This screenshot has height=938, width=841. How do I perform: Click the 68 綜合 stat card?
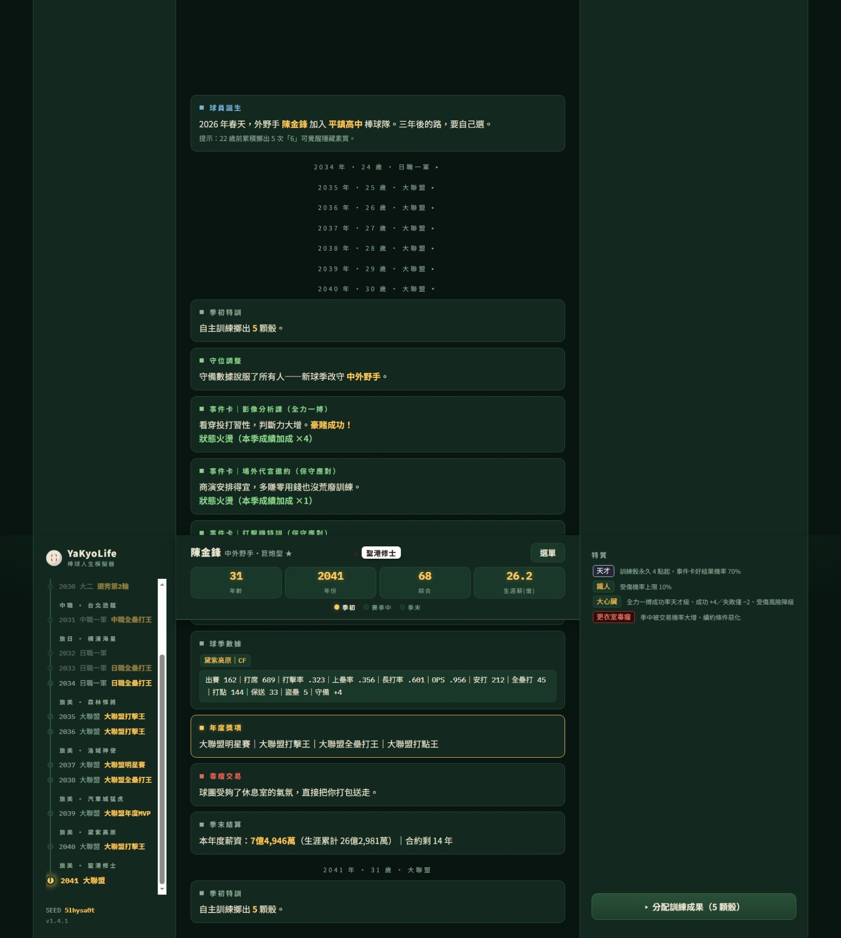[425, 582]
